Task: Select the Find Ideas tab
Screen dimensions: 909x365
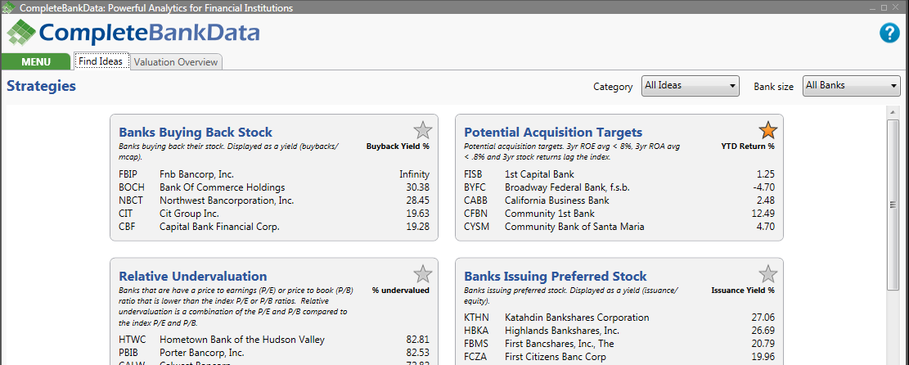Action: pos(101,61)
